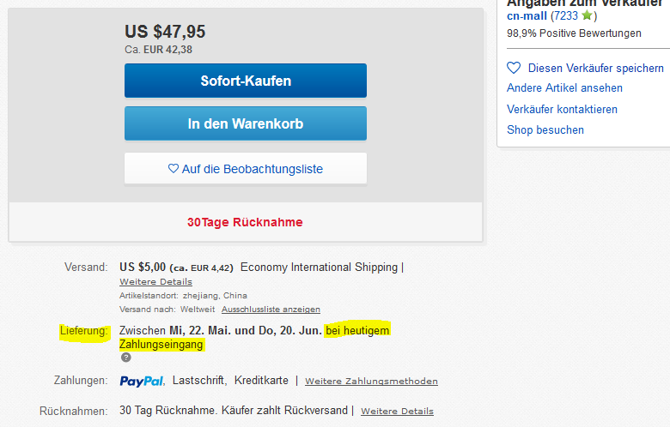Open seller profile cn-mall
670x427 pixels.
pos(526,15)
